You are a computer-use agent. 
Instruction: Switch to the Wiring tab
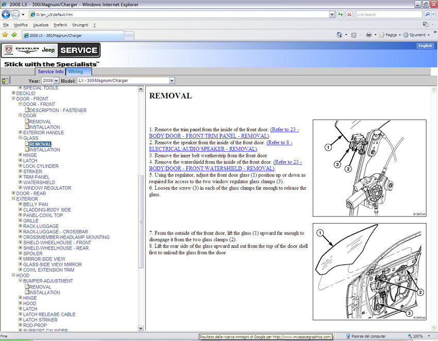pos(76,71)
